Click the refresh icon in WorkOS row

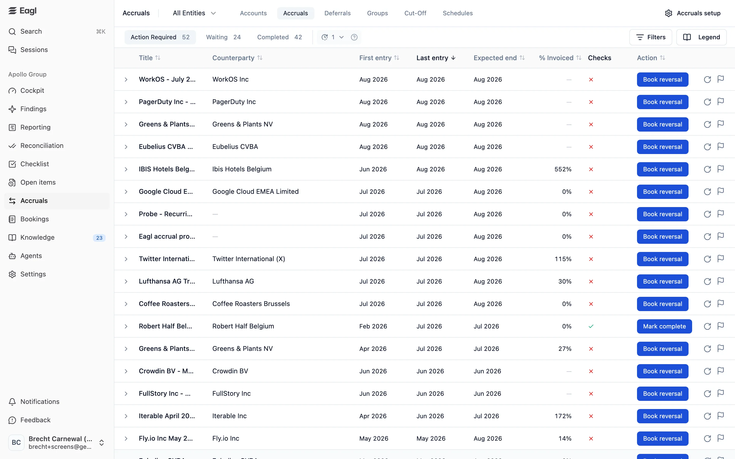click(x=707, y=80)
